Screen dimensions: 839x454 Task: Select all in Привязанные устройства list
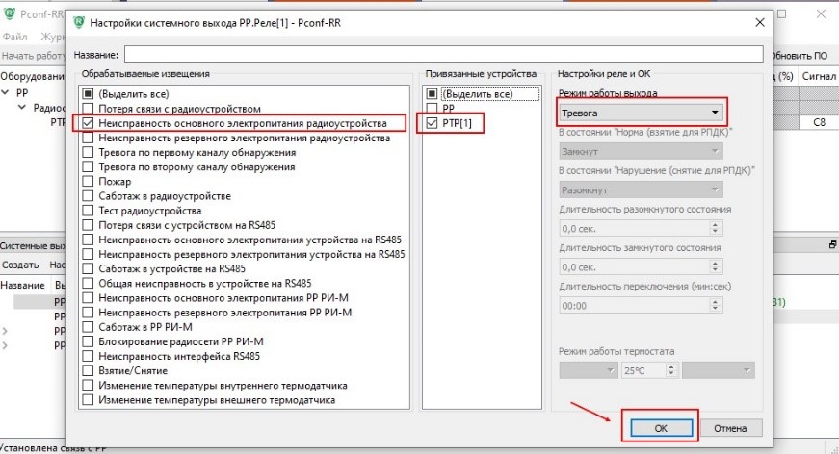coord(431,94)
